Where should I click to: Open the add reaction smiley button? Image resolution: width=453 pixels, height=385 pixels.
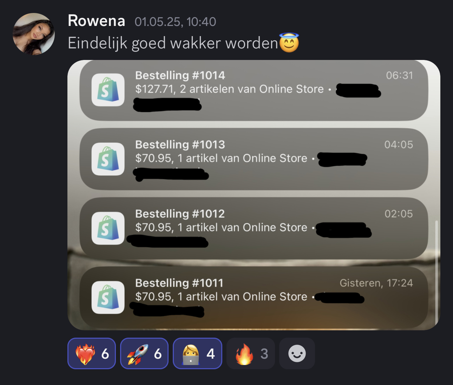coord(297,353)
